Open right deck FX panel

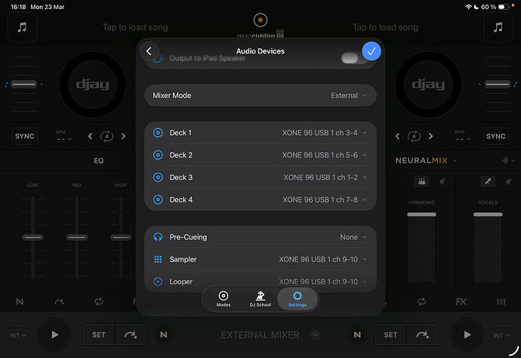click(461, 301)
